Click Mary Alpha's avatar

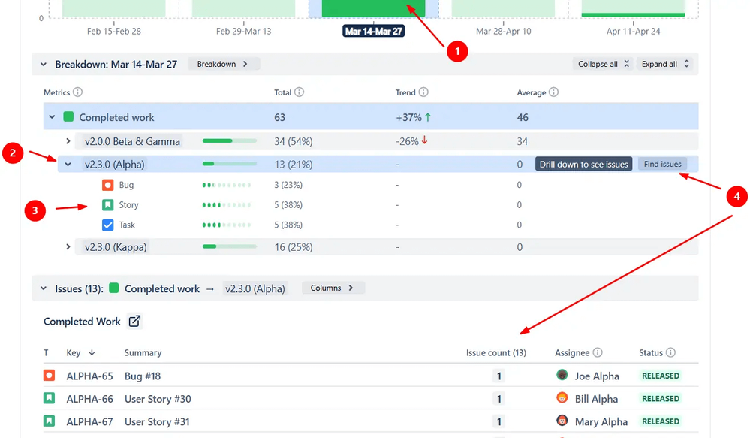coord(562,421)
